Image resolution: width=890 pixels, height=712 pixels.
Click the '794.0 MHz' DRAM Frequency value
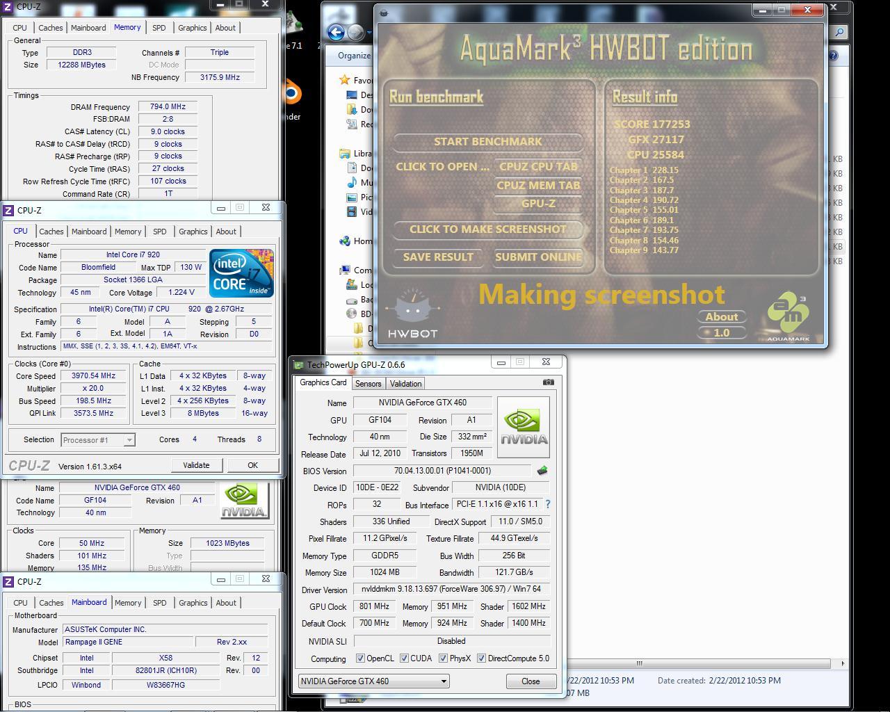click(168, 107)
